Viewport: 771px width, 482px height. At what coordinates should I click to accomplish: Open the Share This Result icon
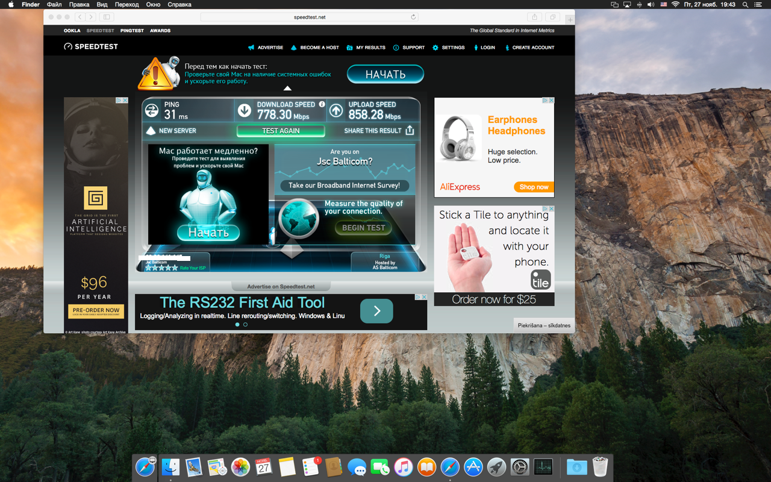pyautogui.click(x=410, y=130)
